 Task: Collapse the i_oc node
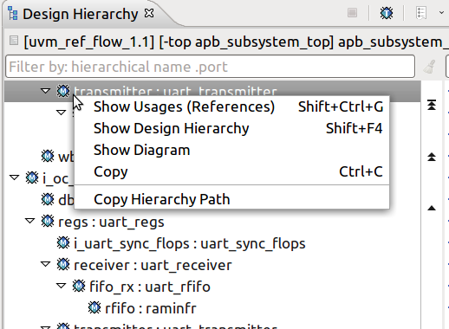click(14, 177)
